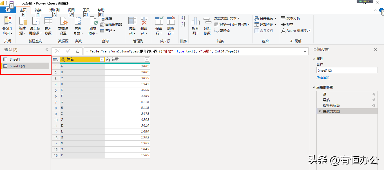Switch to the 帮助 (Help) tab
The height and width of the screenshot is (170, 384).
[101, 10]
